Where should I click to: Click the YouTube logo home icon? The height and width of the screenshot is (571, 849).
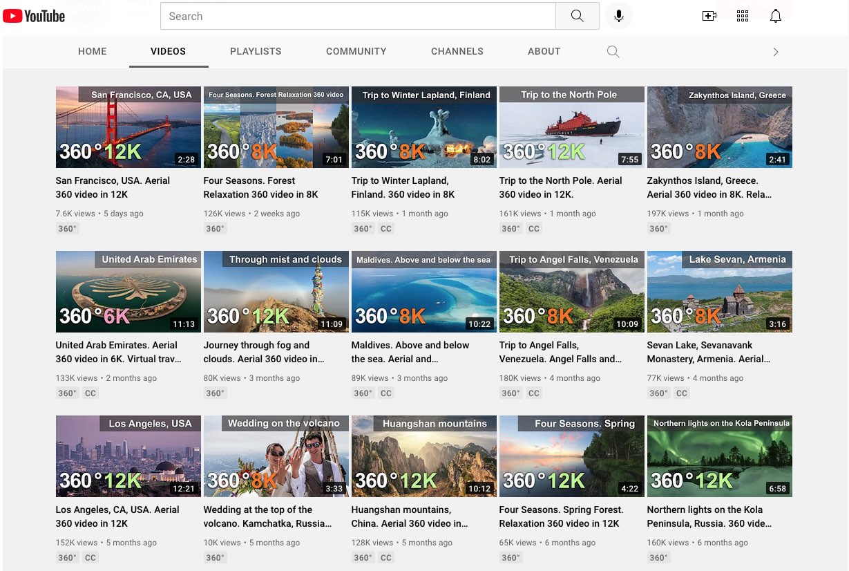tap(34, 16)
